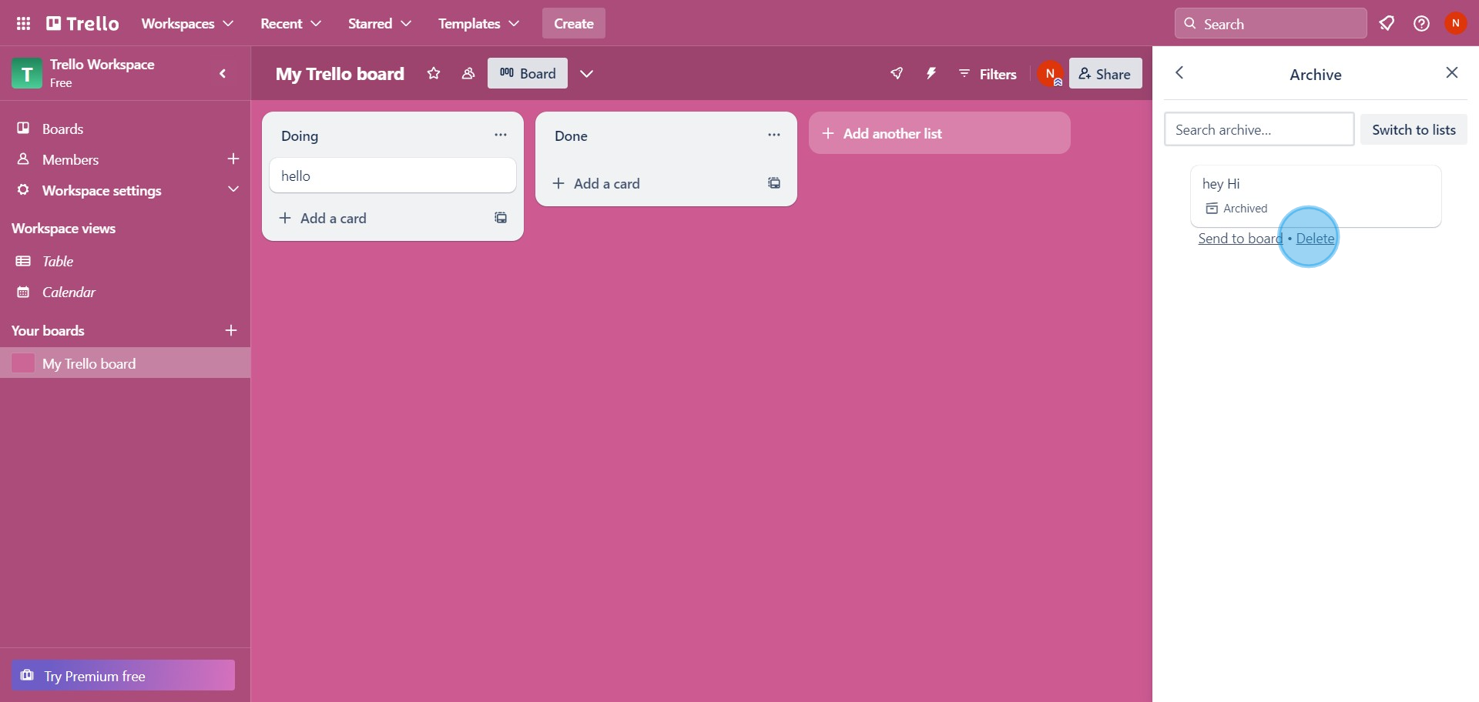Collapse the workspace sidebar arrow
The width and height of the screenshot is (1479, 702).
point(223,74)
